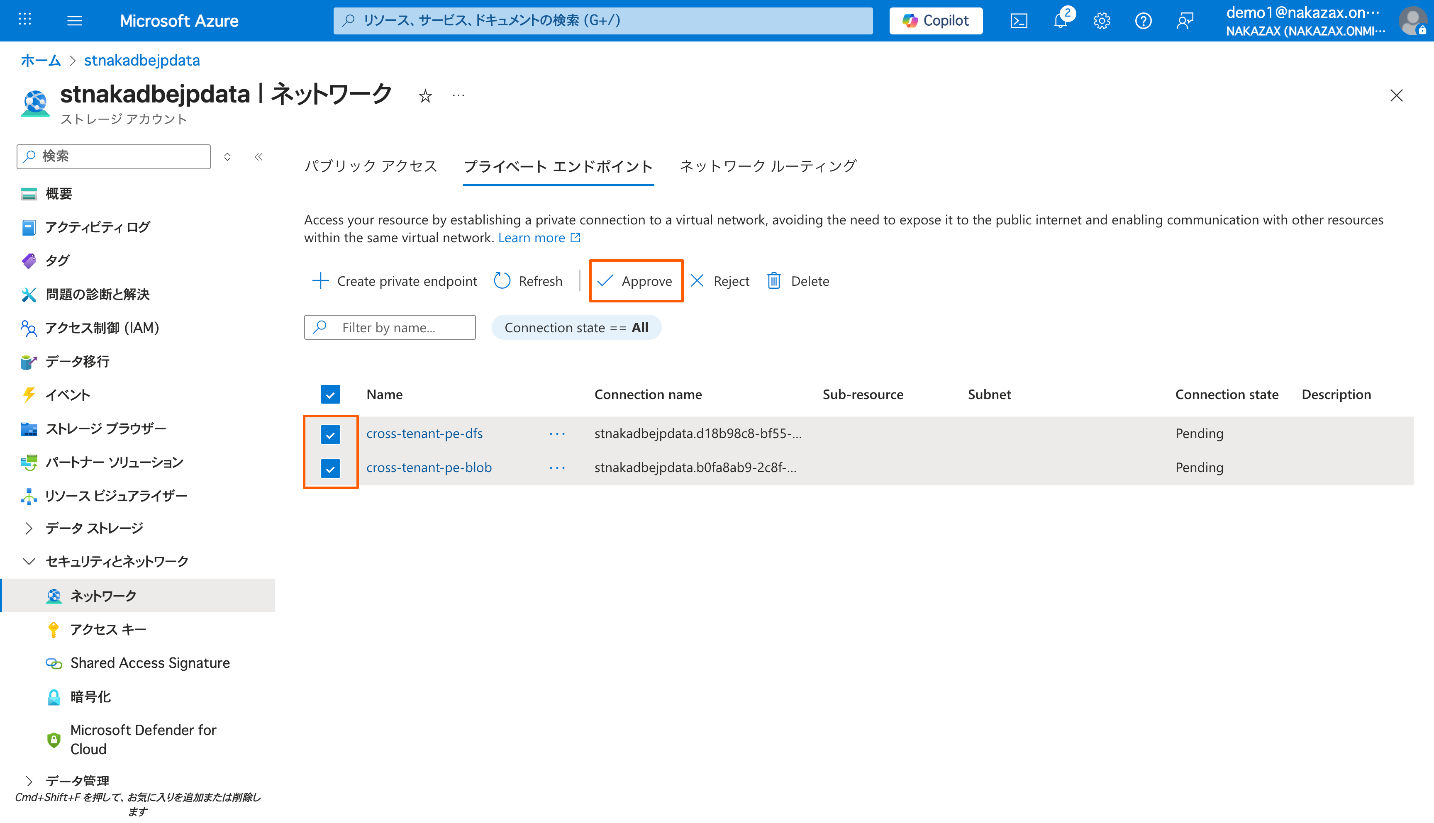1434x823 pixels.
Task: Open the Connection state filter dropdown
Action: (x=576, y=327)
